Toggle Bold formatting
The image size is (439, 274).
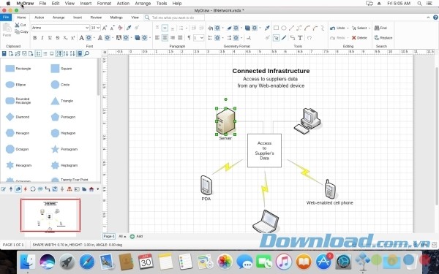[34, 37]
